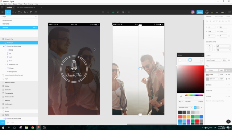Select the Pen tool
Image resolution: width=232 pixels, height=130 pixels.
25,12
